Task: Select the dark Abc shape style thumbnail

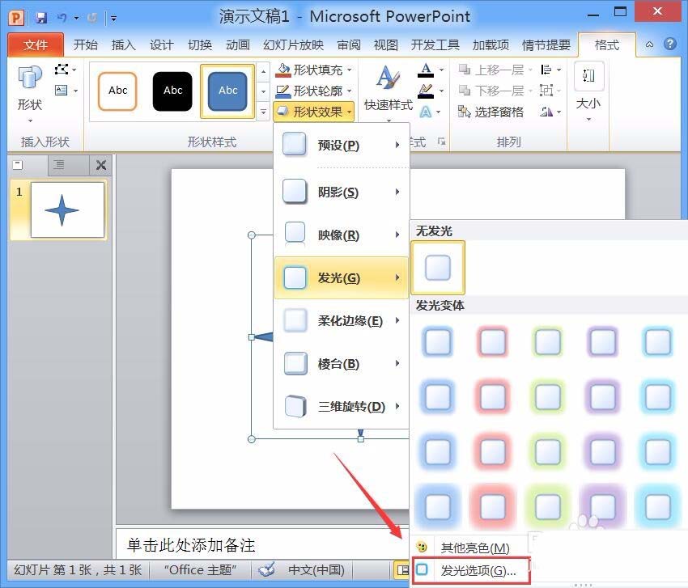Action: tap(172, 91)
